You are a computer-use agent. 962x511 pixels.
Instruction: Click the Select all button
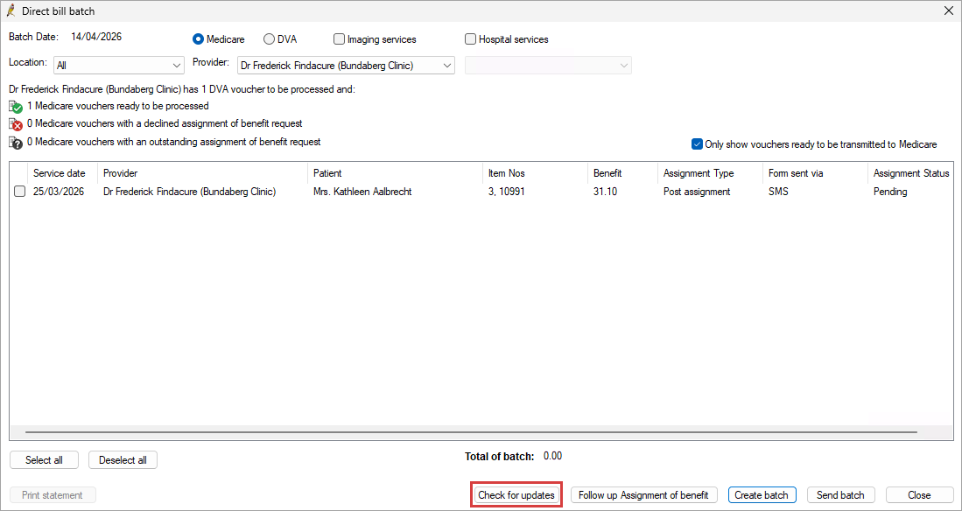(44, 460)
